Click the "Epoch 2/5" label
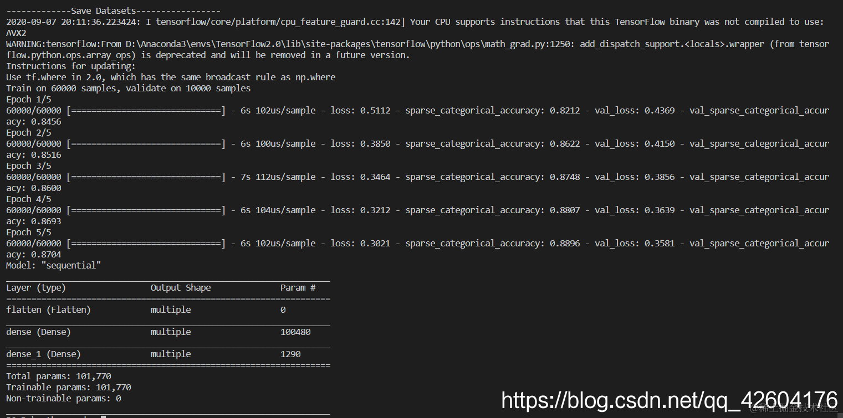Screen dimensions: 843x418 tap(29, 133)
